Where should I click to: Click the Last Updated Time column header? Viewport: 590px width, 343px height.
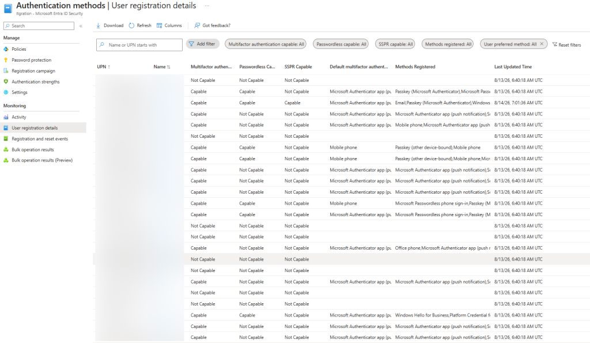[x=513, y=67]
